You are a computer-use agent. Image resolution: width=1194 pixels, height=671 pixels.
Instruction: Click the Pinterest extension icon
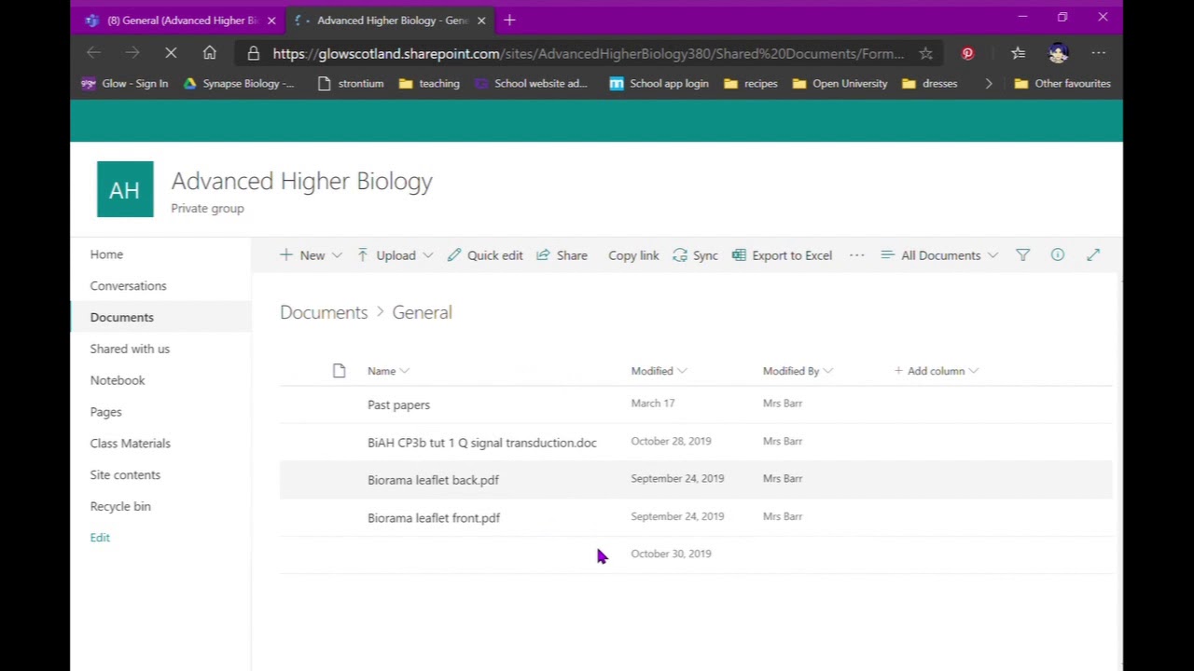967,54
